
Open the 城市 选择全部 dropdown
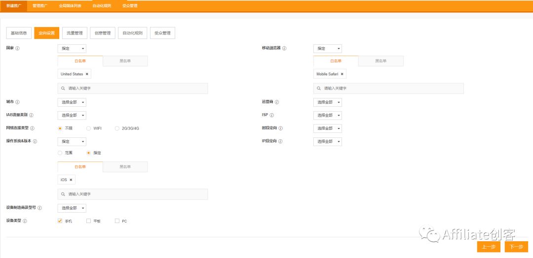72,102
